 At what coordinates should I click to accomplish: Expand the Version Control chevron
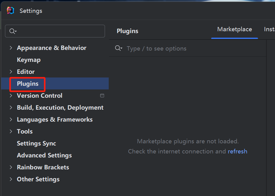pos(11,96)
